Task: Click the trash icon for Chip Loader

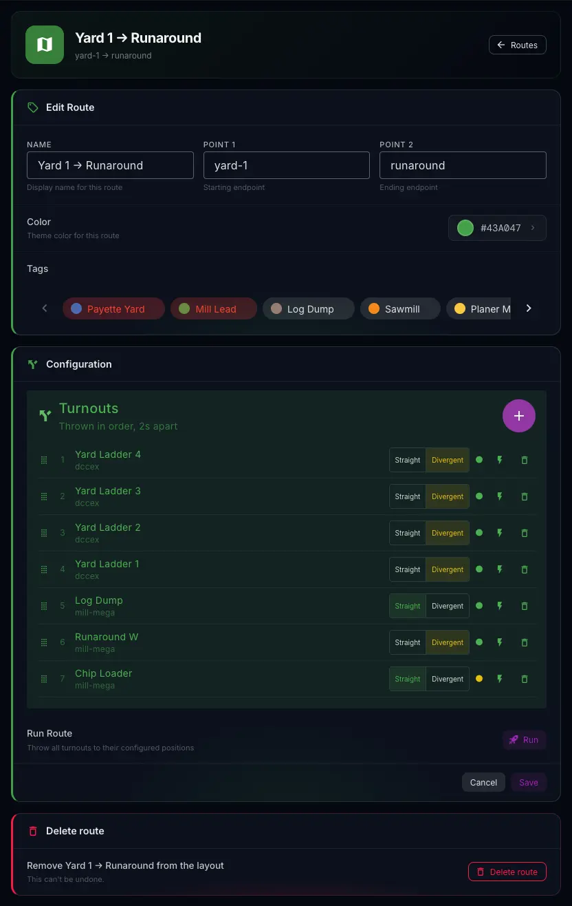Action: (x=525, y=679)
